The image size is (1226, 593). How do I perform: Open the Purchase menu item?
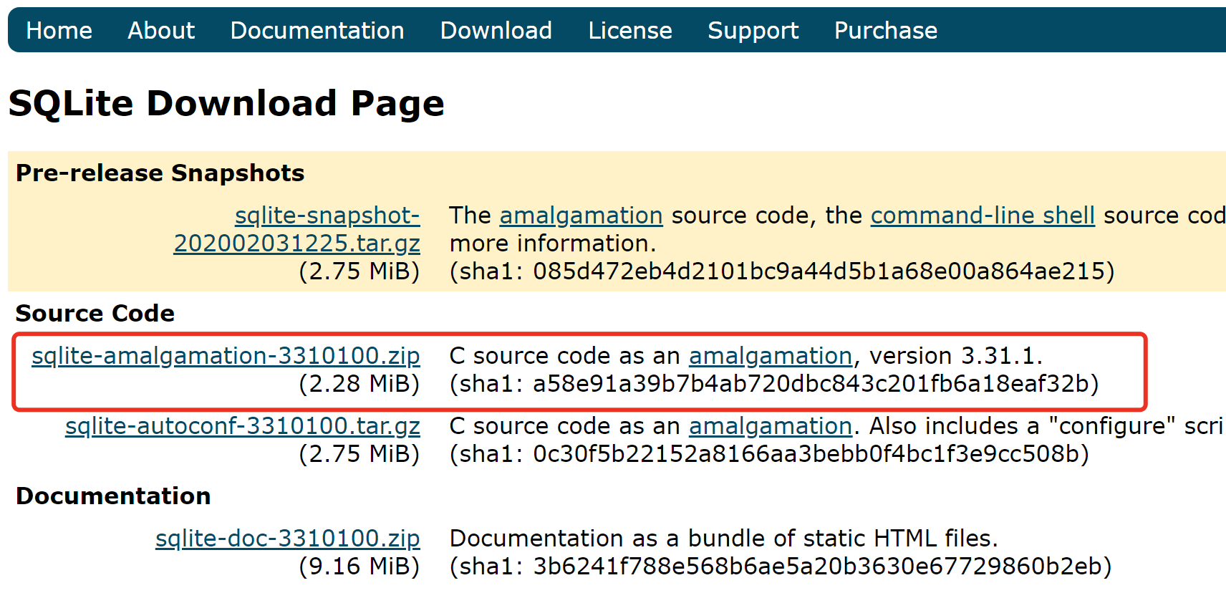886,31
